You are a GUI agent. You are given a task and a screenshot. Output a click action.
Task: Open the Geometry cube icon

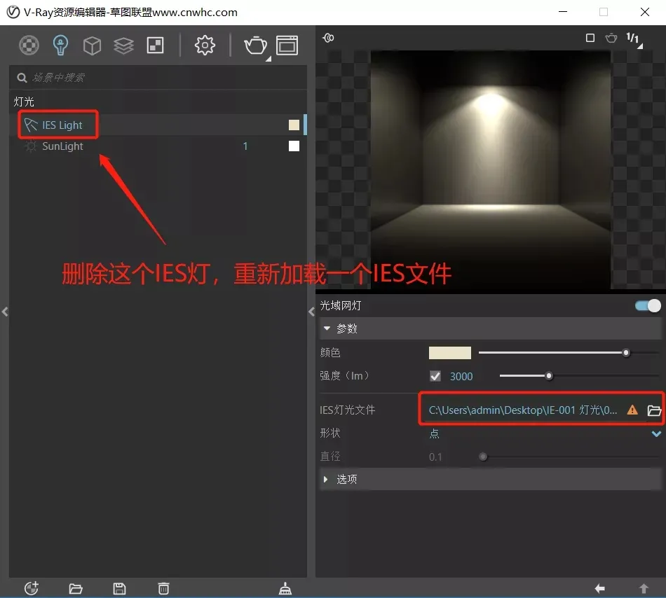92,46
